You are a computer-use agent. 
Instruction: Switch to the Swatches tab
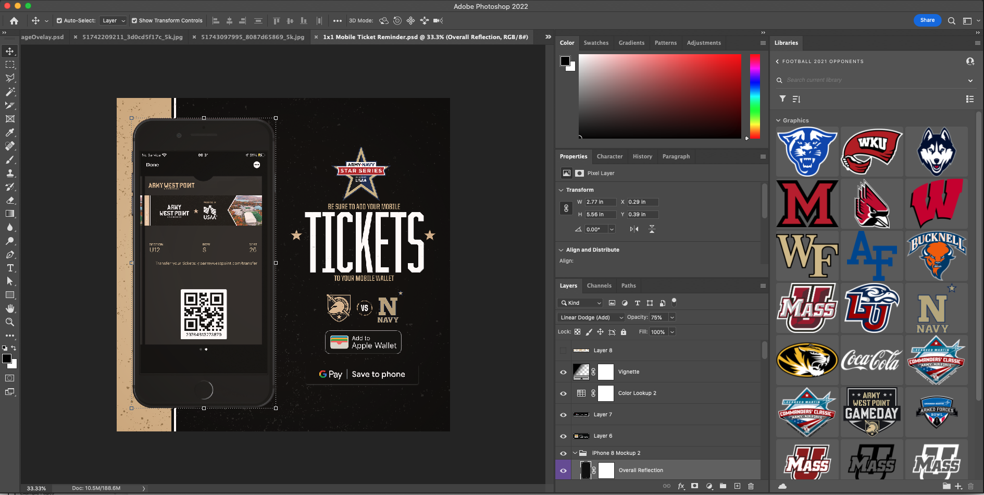pos(596,43)
